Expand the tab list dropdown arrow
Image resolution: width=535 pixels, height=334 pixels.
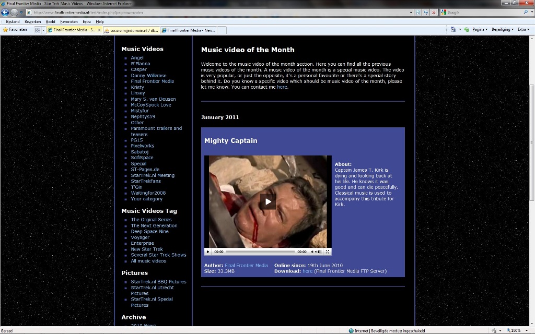click(x=43, y=30)
